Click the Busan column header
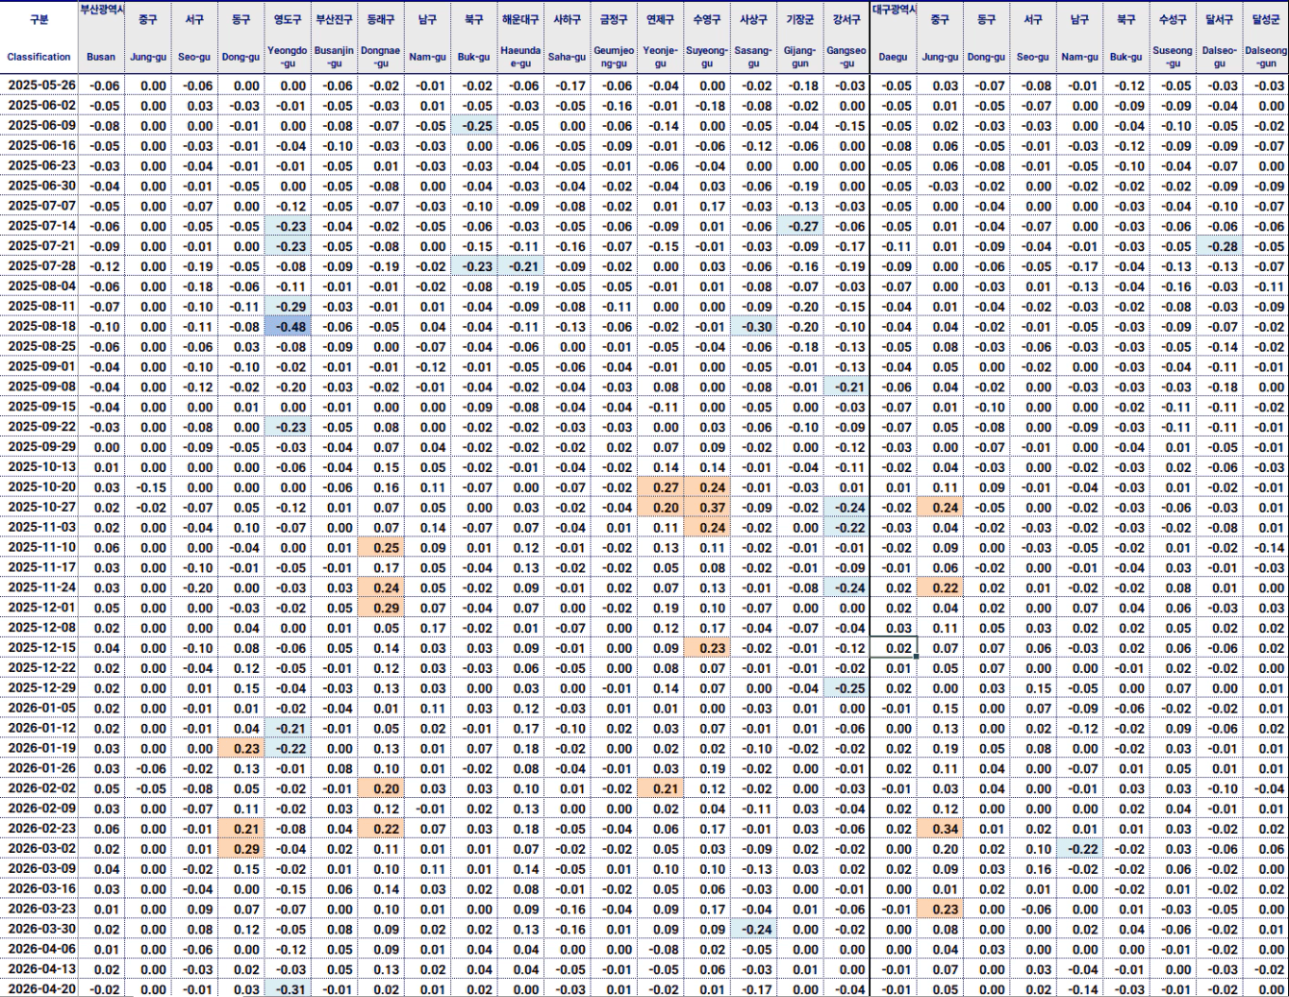The image size is (1289, 997). click(101, 57)
